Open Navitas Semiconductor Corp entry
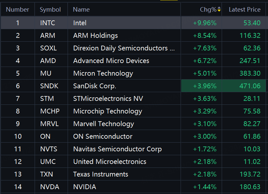 point(117,149)
